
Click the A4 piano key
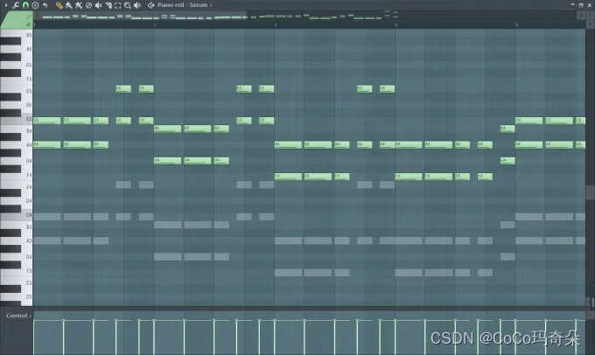(26, 145)
